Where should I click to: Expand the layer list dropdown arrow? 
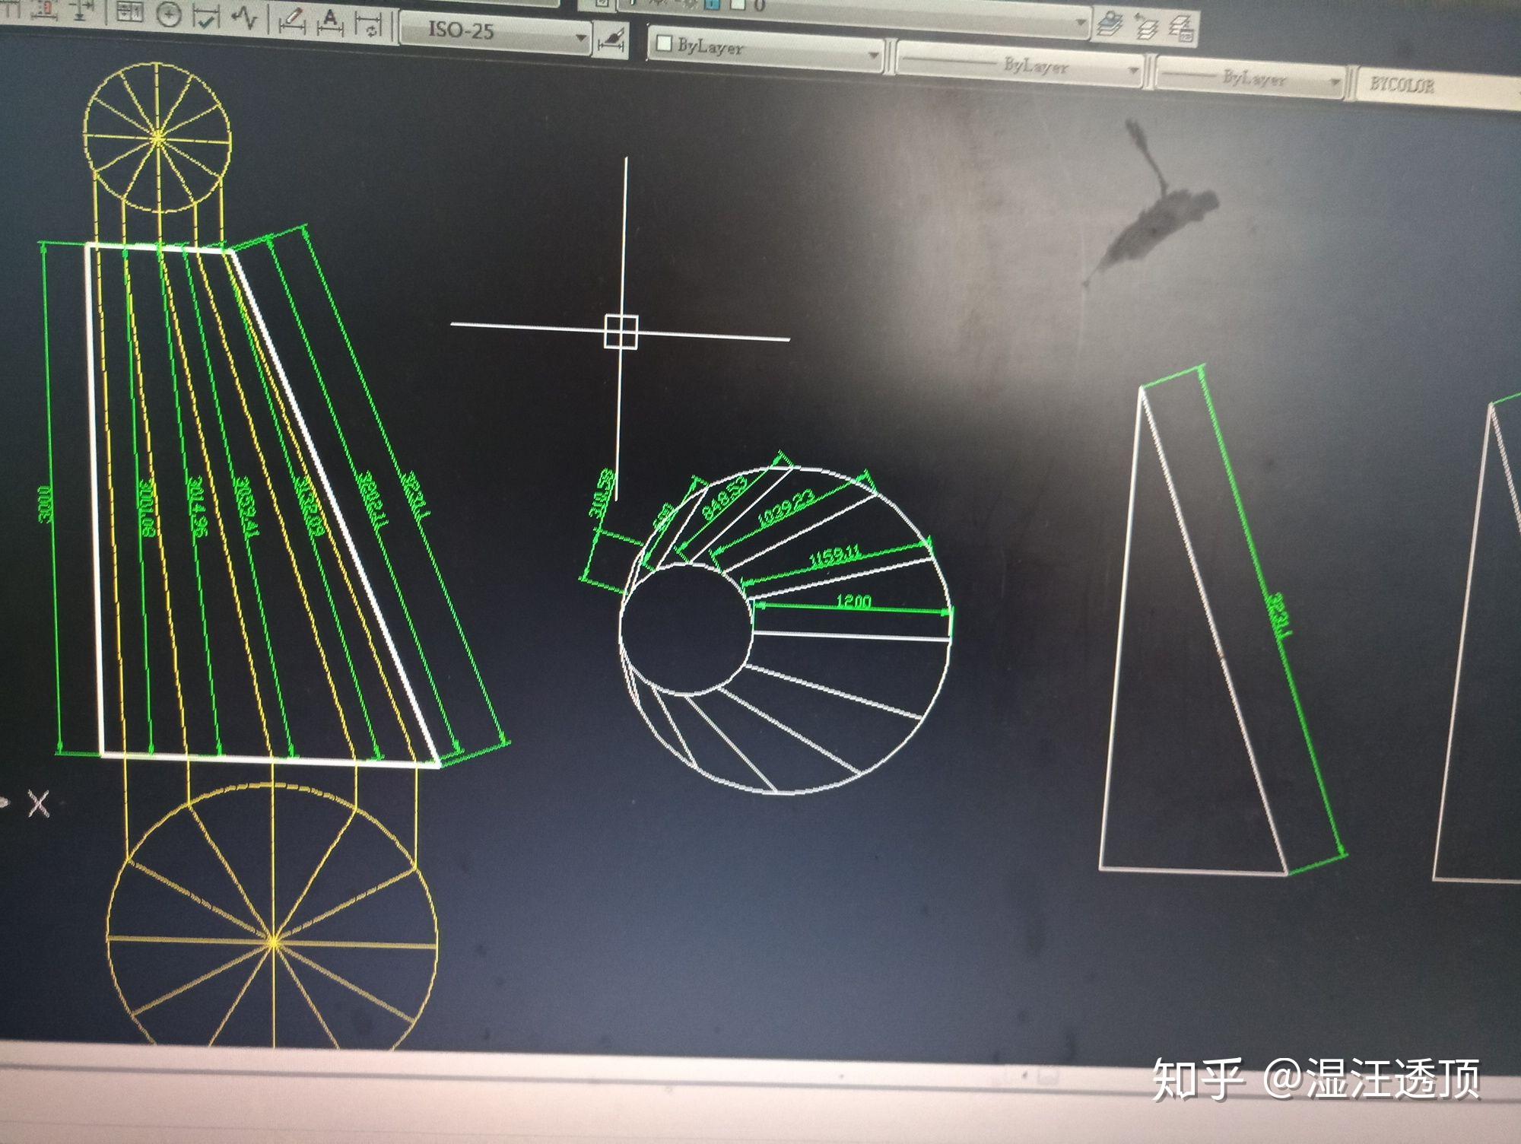click(x=1081, y=23)
